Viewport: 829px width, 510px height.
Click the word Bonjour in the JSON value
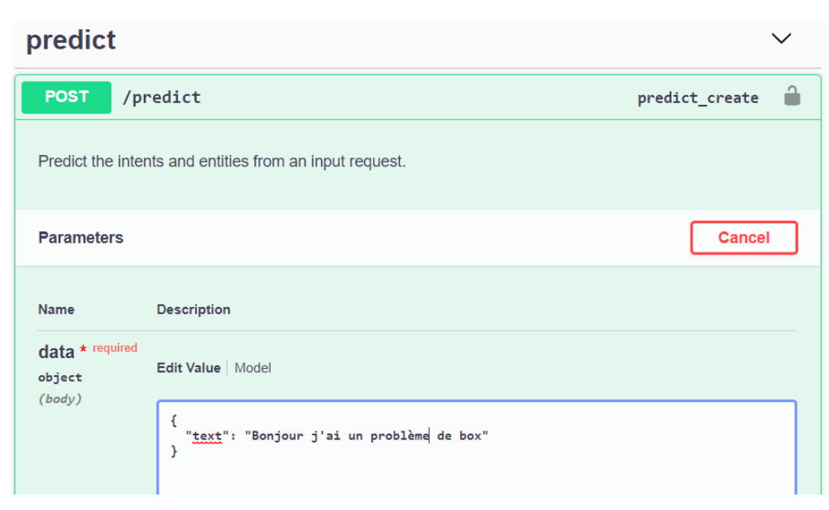pos(277,436)
